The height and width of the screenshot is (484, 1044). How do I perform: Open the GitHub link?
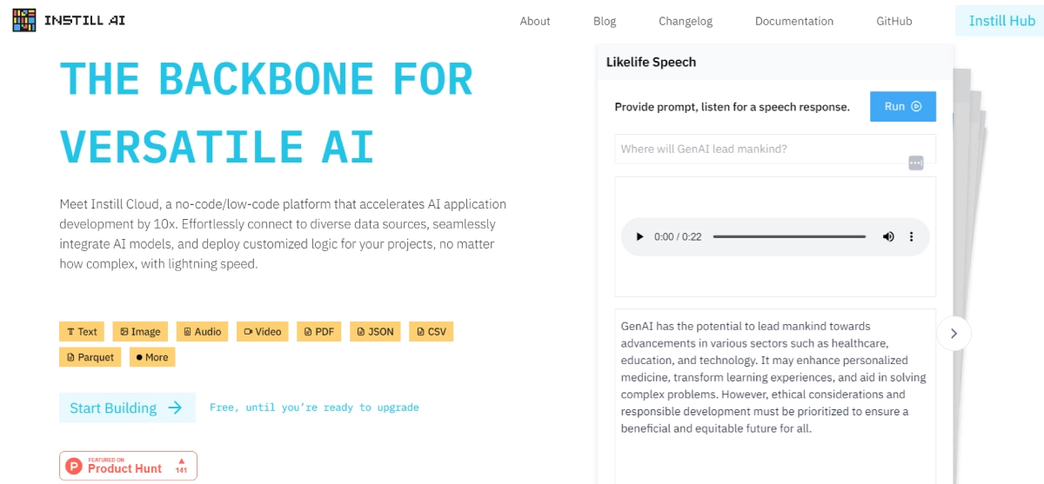click(x=894, y=21)
